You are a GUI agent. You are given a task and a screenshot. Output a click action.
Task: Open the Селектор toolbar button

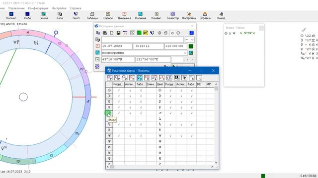click(x=172, y=15)
